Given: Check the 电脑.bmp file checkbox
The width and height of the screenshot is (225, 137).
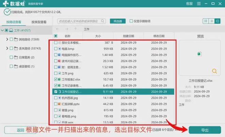Looking at the screenshot, I should tap(56, 49).
